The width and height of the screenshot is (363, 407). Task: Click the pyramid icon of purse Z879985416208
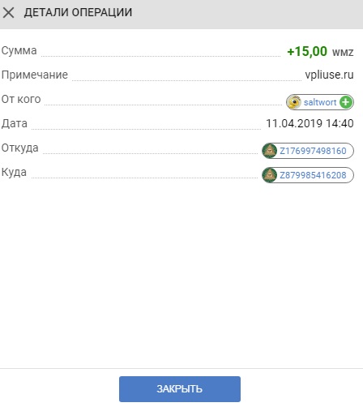tap(270, 175)
